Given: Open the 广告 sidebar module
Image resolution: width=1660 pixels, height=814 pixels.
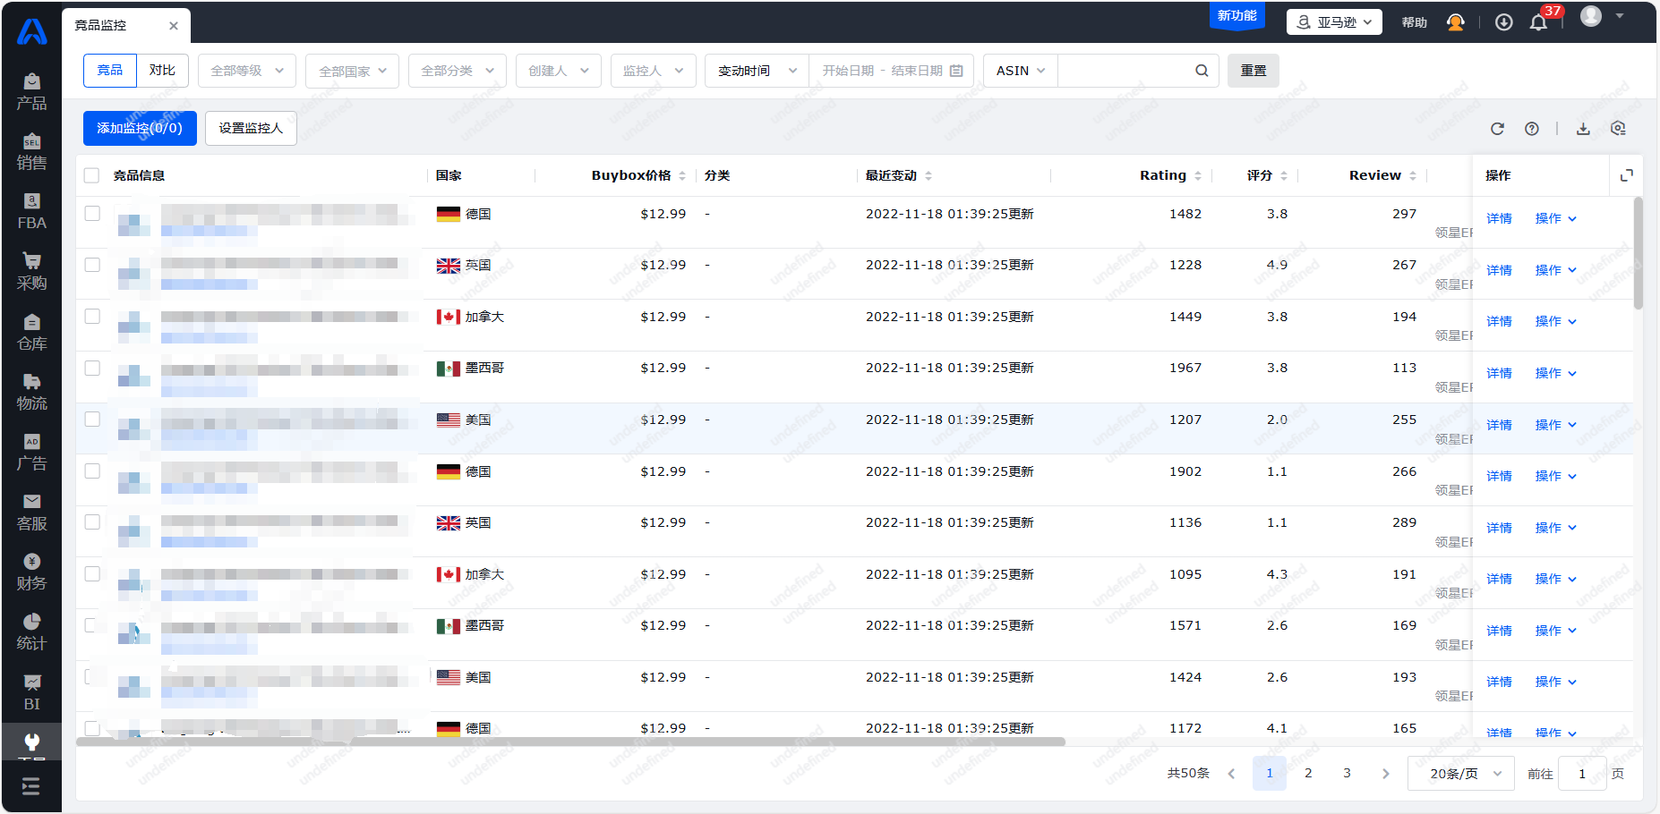Looking at the screenshot, I should 31,452.
